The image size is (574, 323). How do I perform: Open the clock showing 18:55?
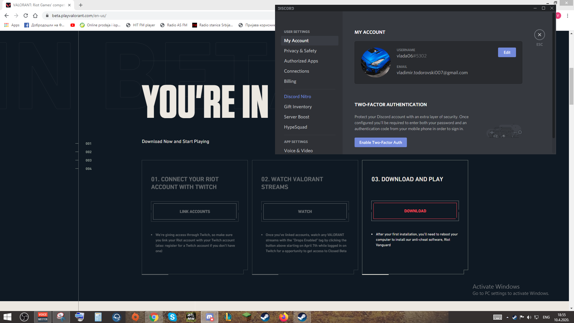point(561,317)
